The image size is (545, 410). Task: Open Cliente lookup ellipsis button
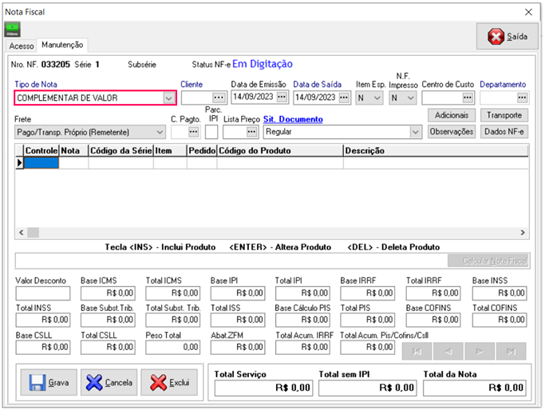point(219,98)
